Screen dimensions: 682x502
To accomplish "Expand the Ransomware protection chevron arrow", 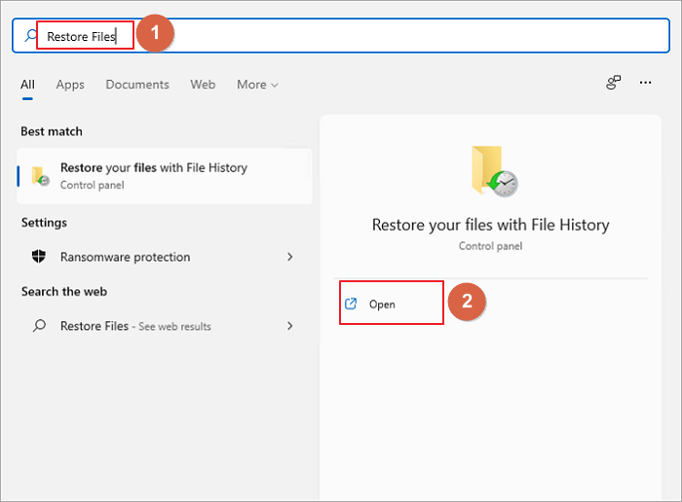I will pos(289,257).
